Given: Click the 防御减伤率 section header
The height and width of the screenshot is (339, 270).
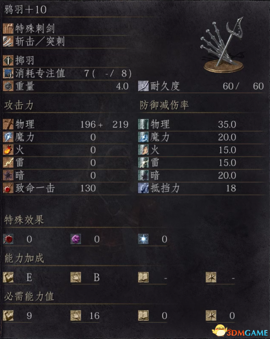Looking at the screenshot, I should 164,105.
